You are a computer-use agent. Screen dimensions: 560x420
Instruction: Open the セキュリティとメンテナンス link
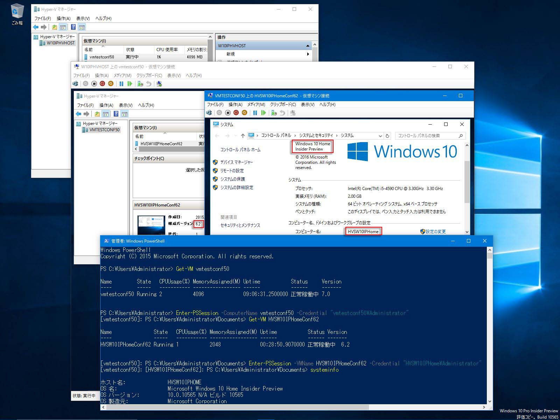(240, 225)
